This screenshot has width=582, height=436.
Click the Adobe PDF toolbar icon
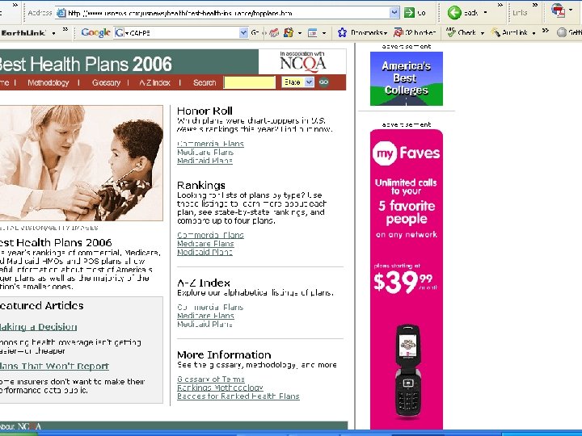558,10
